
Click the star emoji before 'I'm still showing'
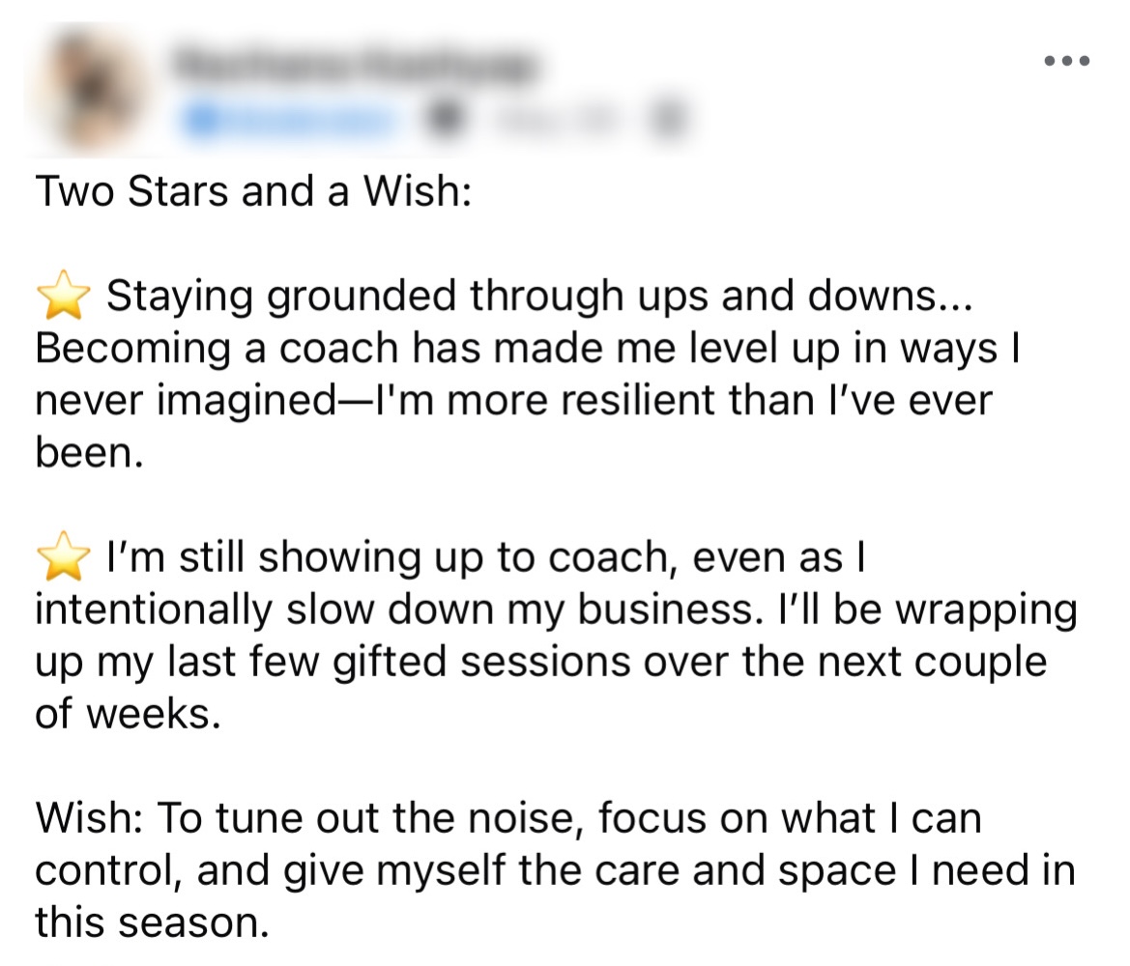tap(64, 556)
